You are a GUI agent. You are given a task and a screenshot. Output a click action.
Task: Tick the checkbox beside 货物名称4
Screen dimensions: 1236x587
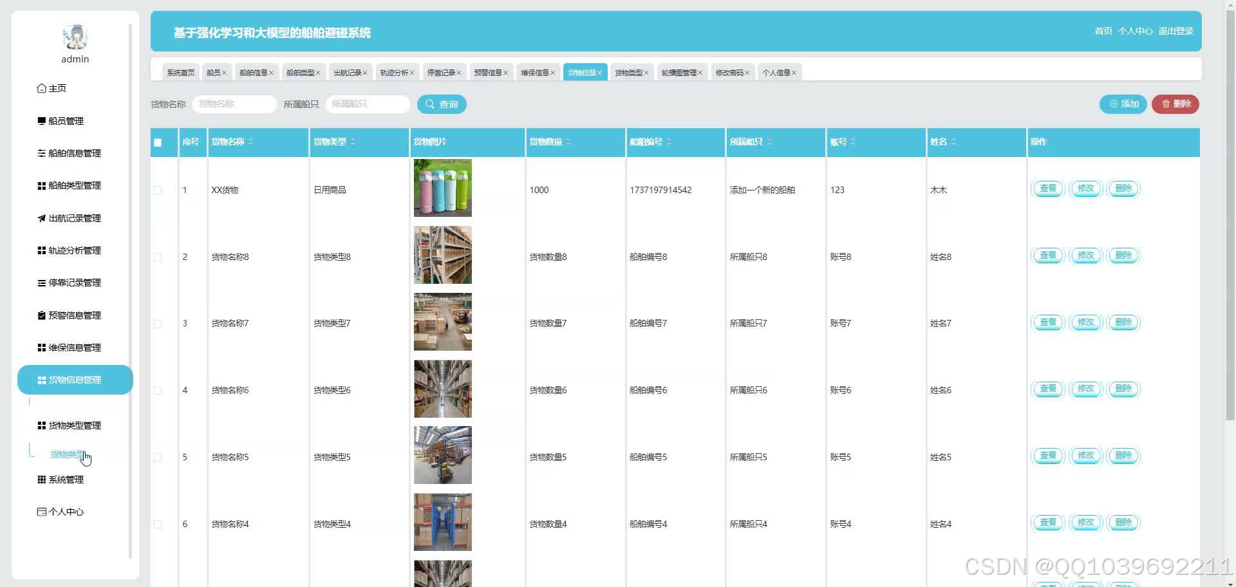pos(158,524)
